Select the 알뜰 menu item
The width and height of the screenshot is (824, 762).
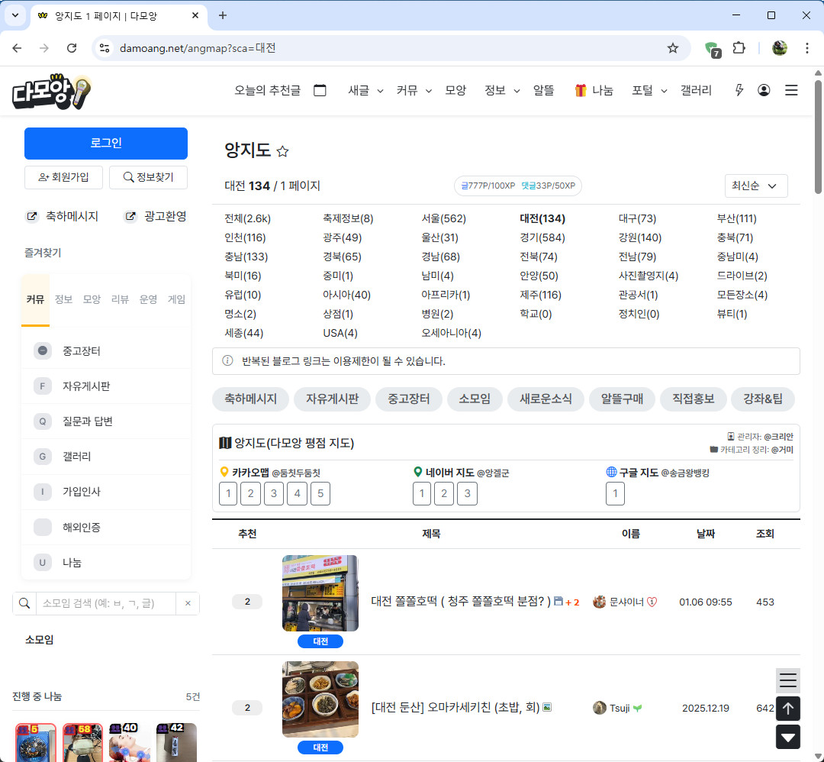click(x=544, y=90)
